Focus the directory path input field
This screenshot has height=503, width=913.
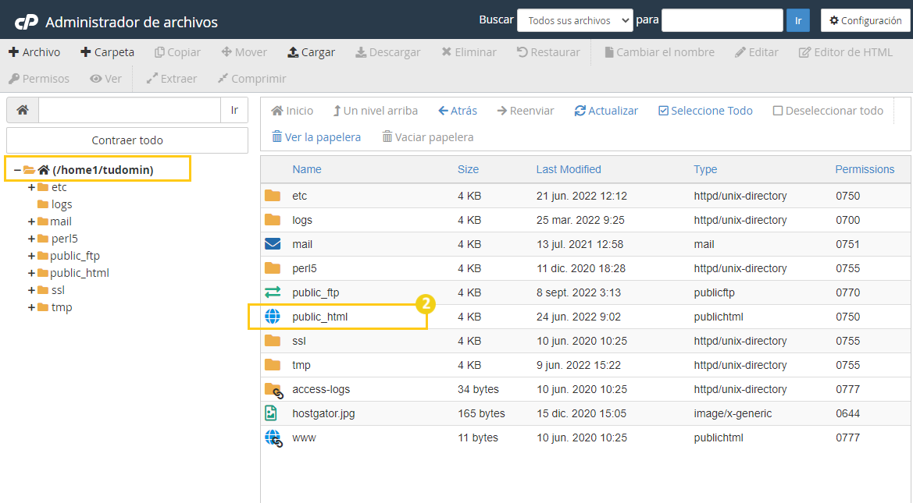130,110
